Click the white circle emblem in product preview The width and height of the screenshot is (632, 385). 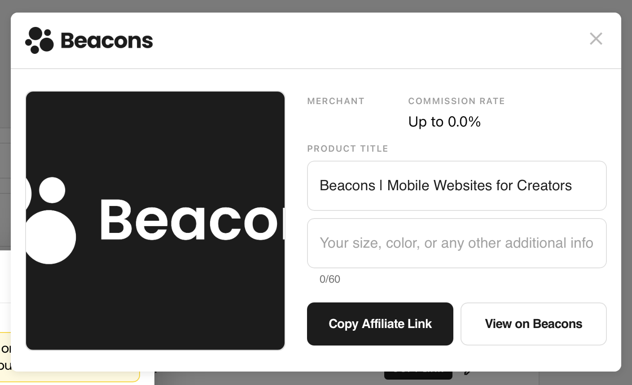(x=49, y=220)
